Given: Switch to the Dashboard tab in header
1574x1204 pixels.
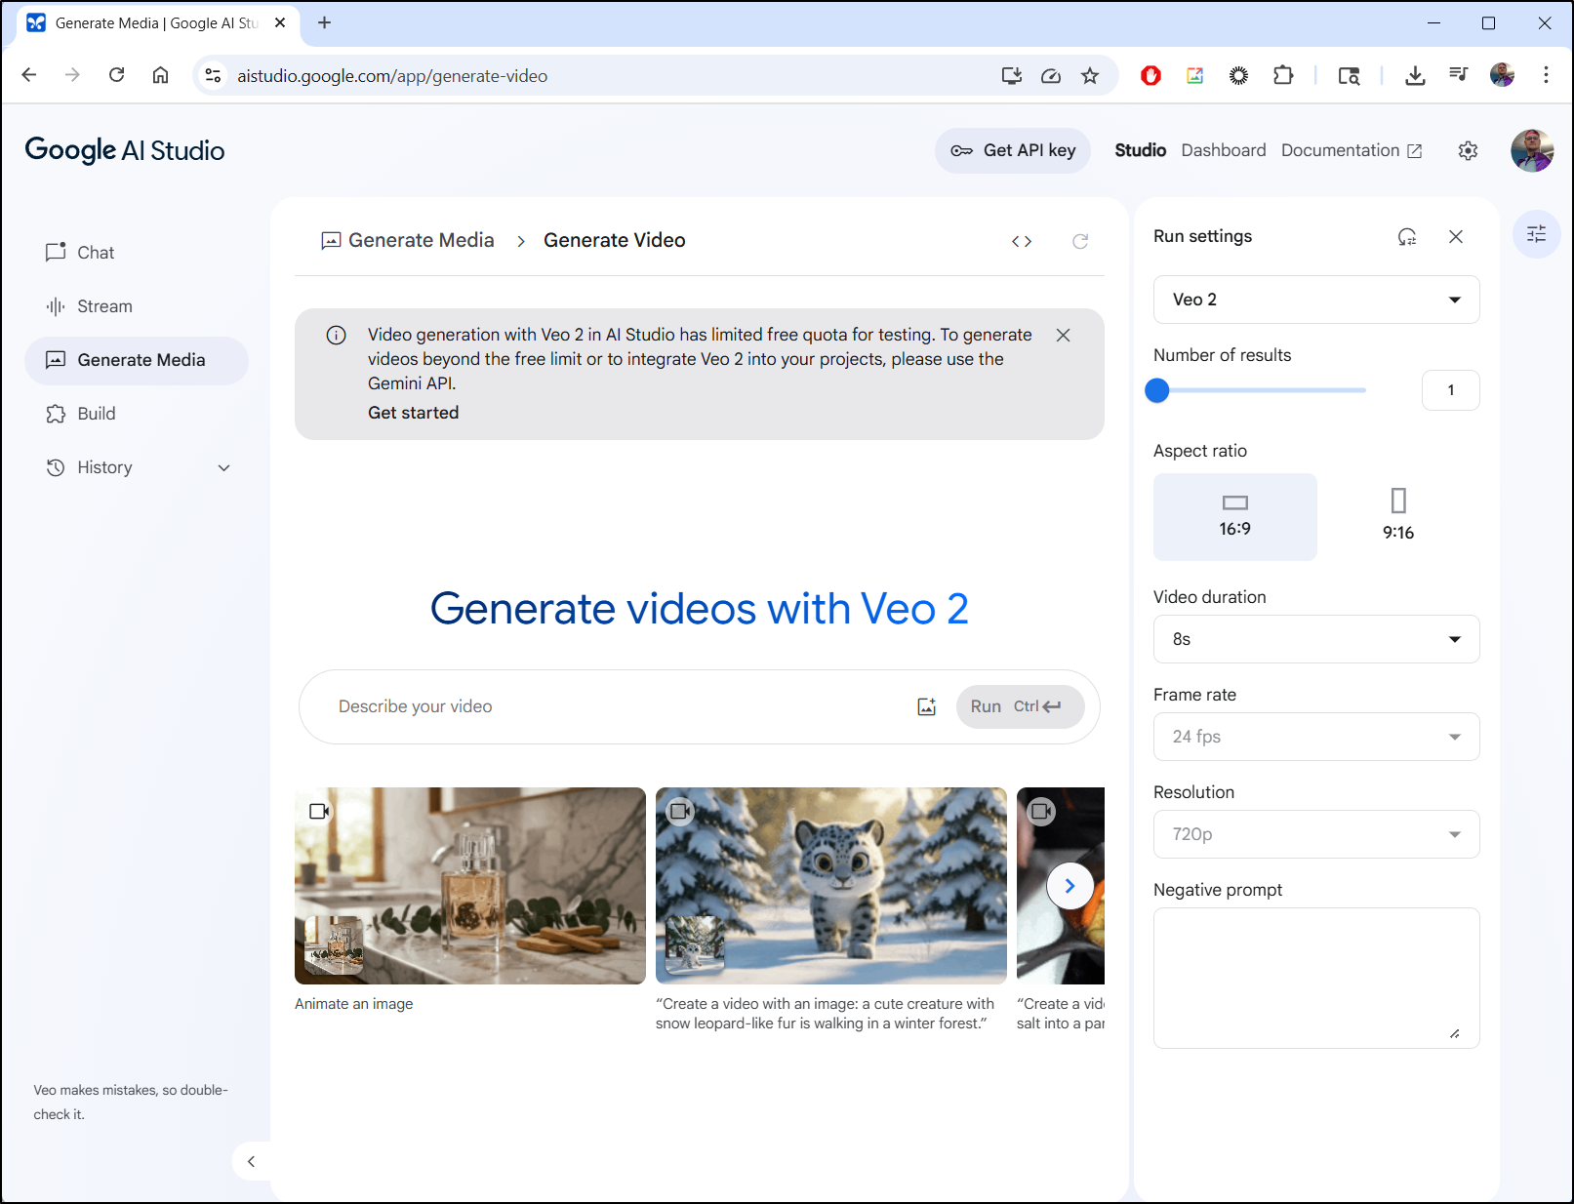Looking at the screenshot, I should click(1224, 150).
